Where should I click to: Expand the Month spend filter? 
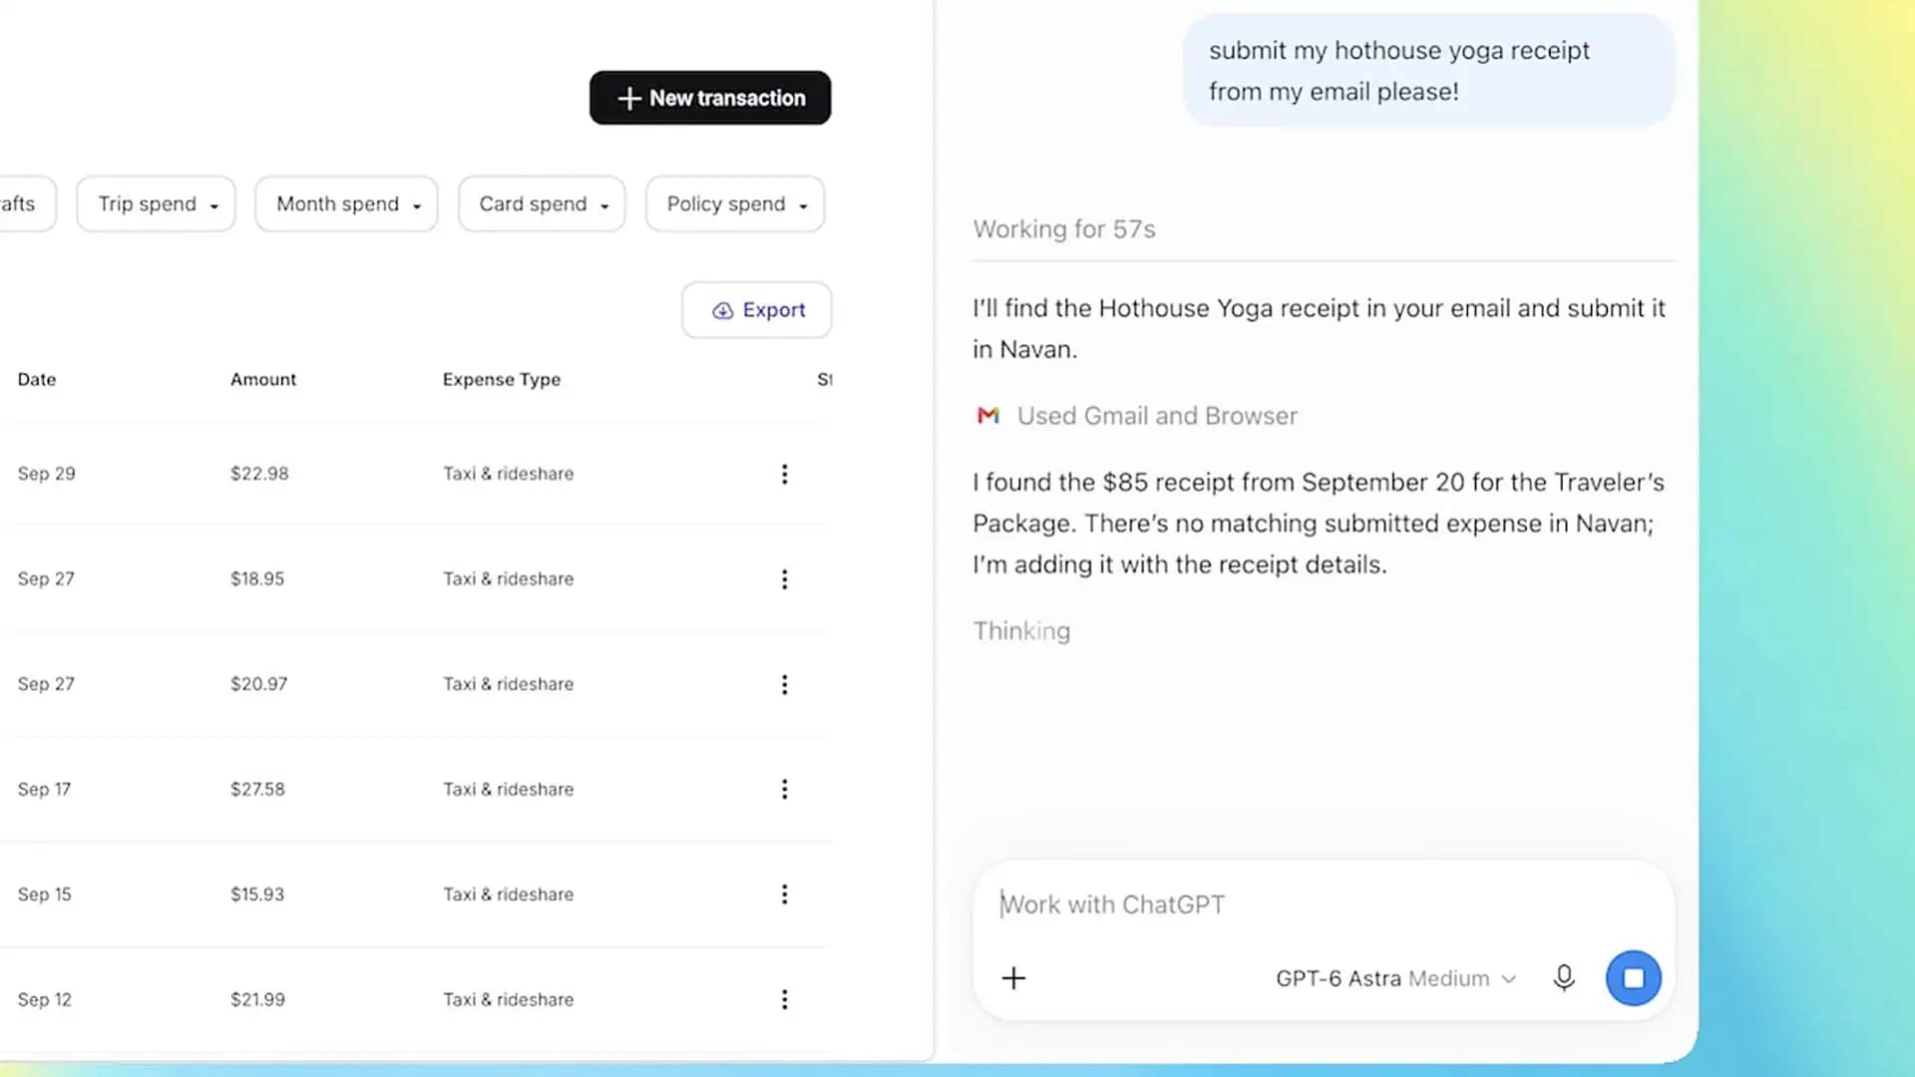pos(346,204)
